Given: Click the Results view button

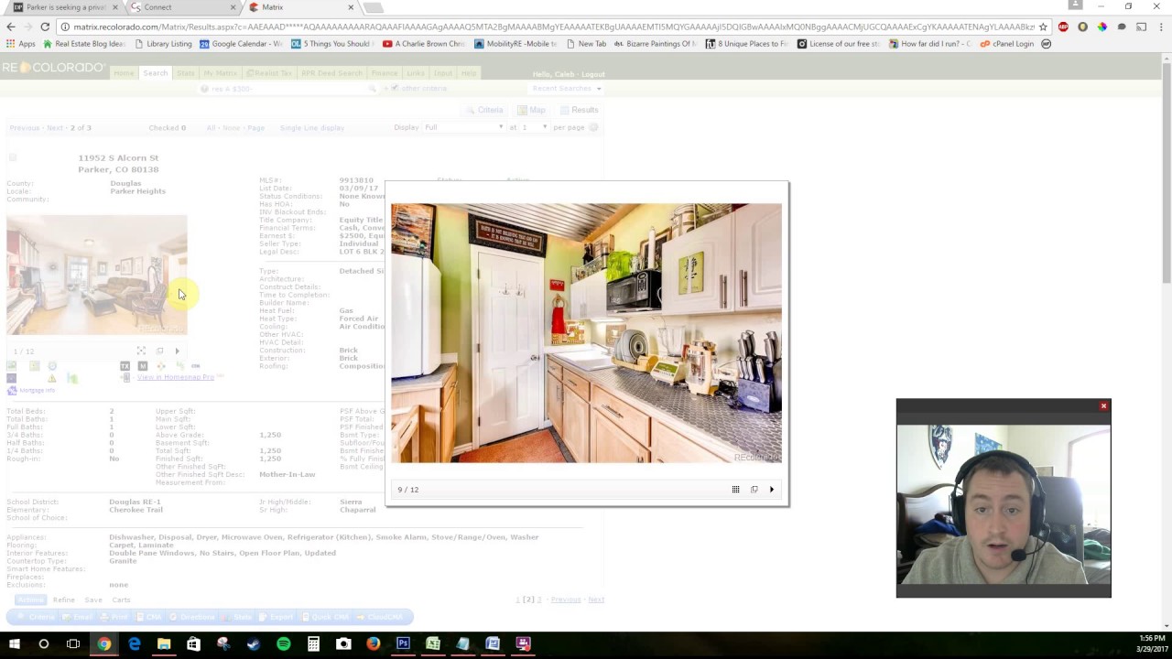Looking at the screenshot, I should coord(580,110).
